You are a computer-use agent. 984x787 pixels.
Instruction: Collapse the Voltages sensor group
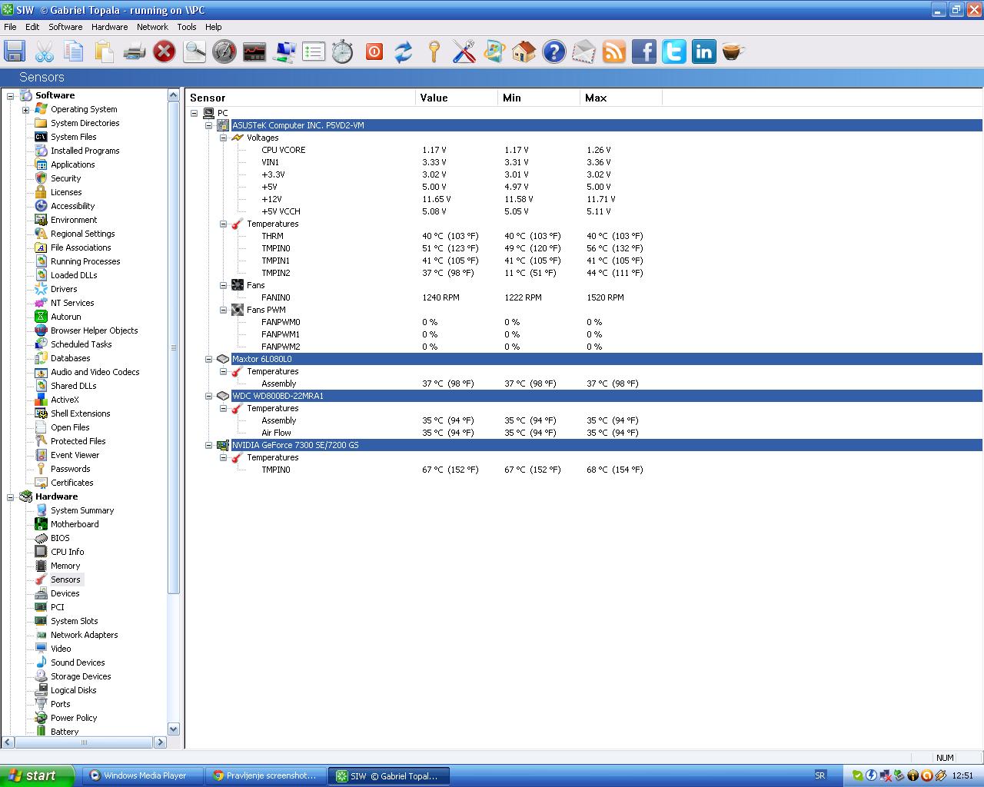(x=224, y=138)
